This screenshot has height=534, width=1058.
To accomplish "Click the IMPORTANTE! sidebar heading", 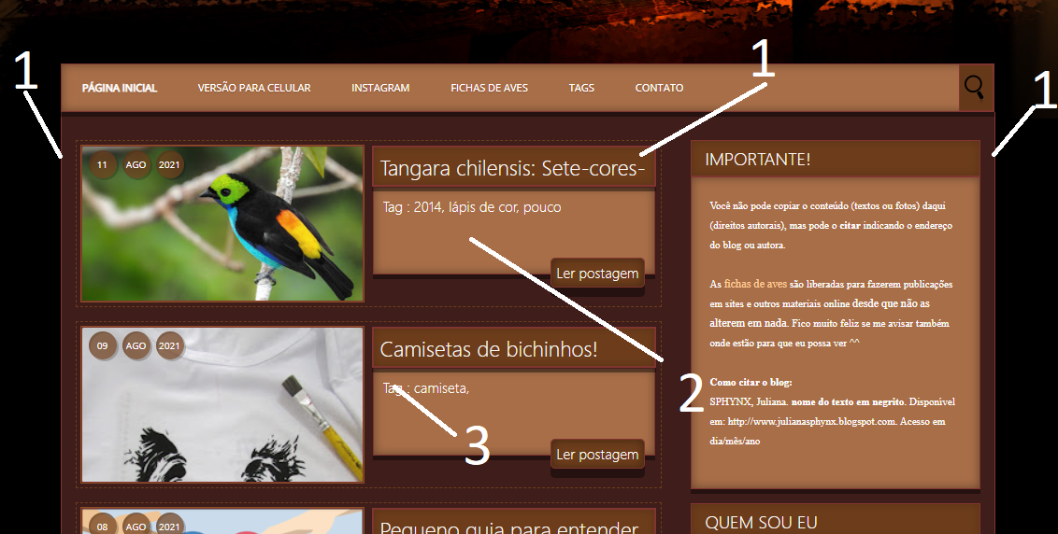I will [758, 159].
